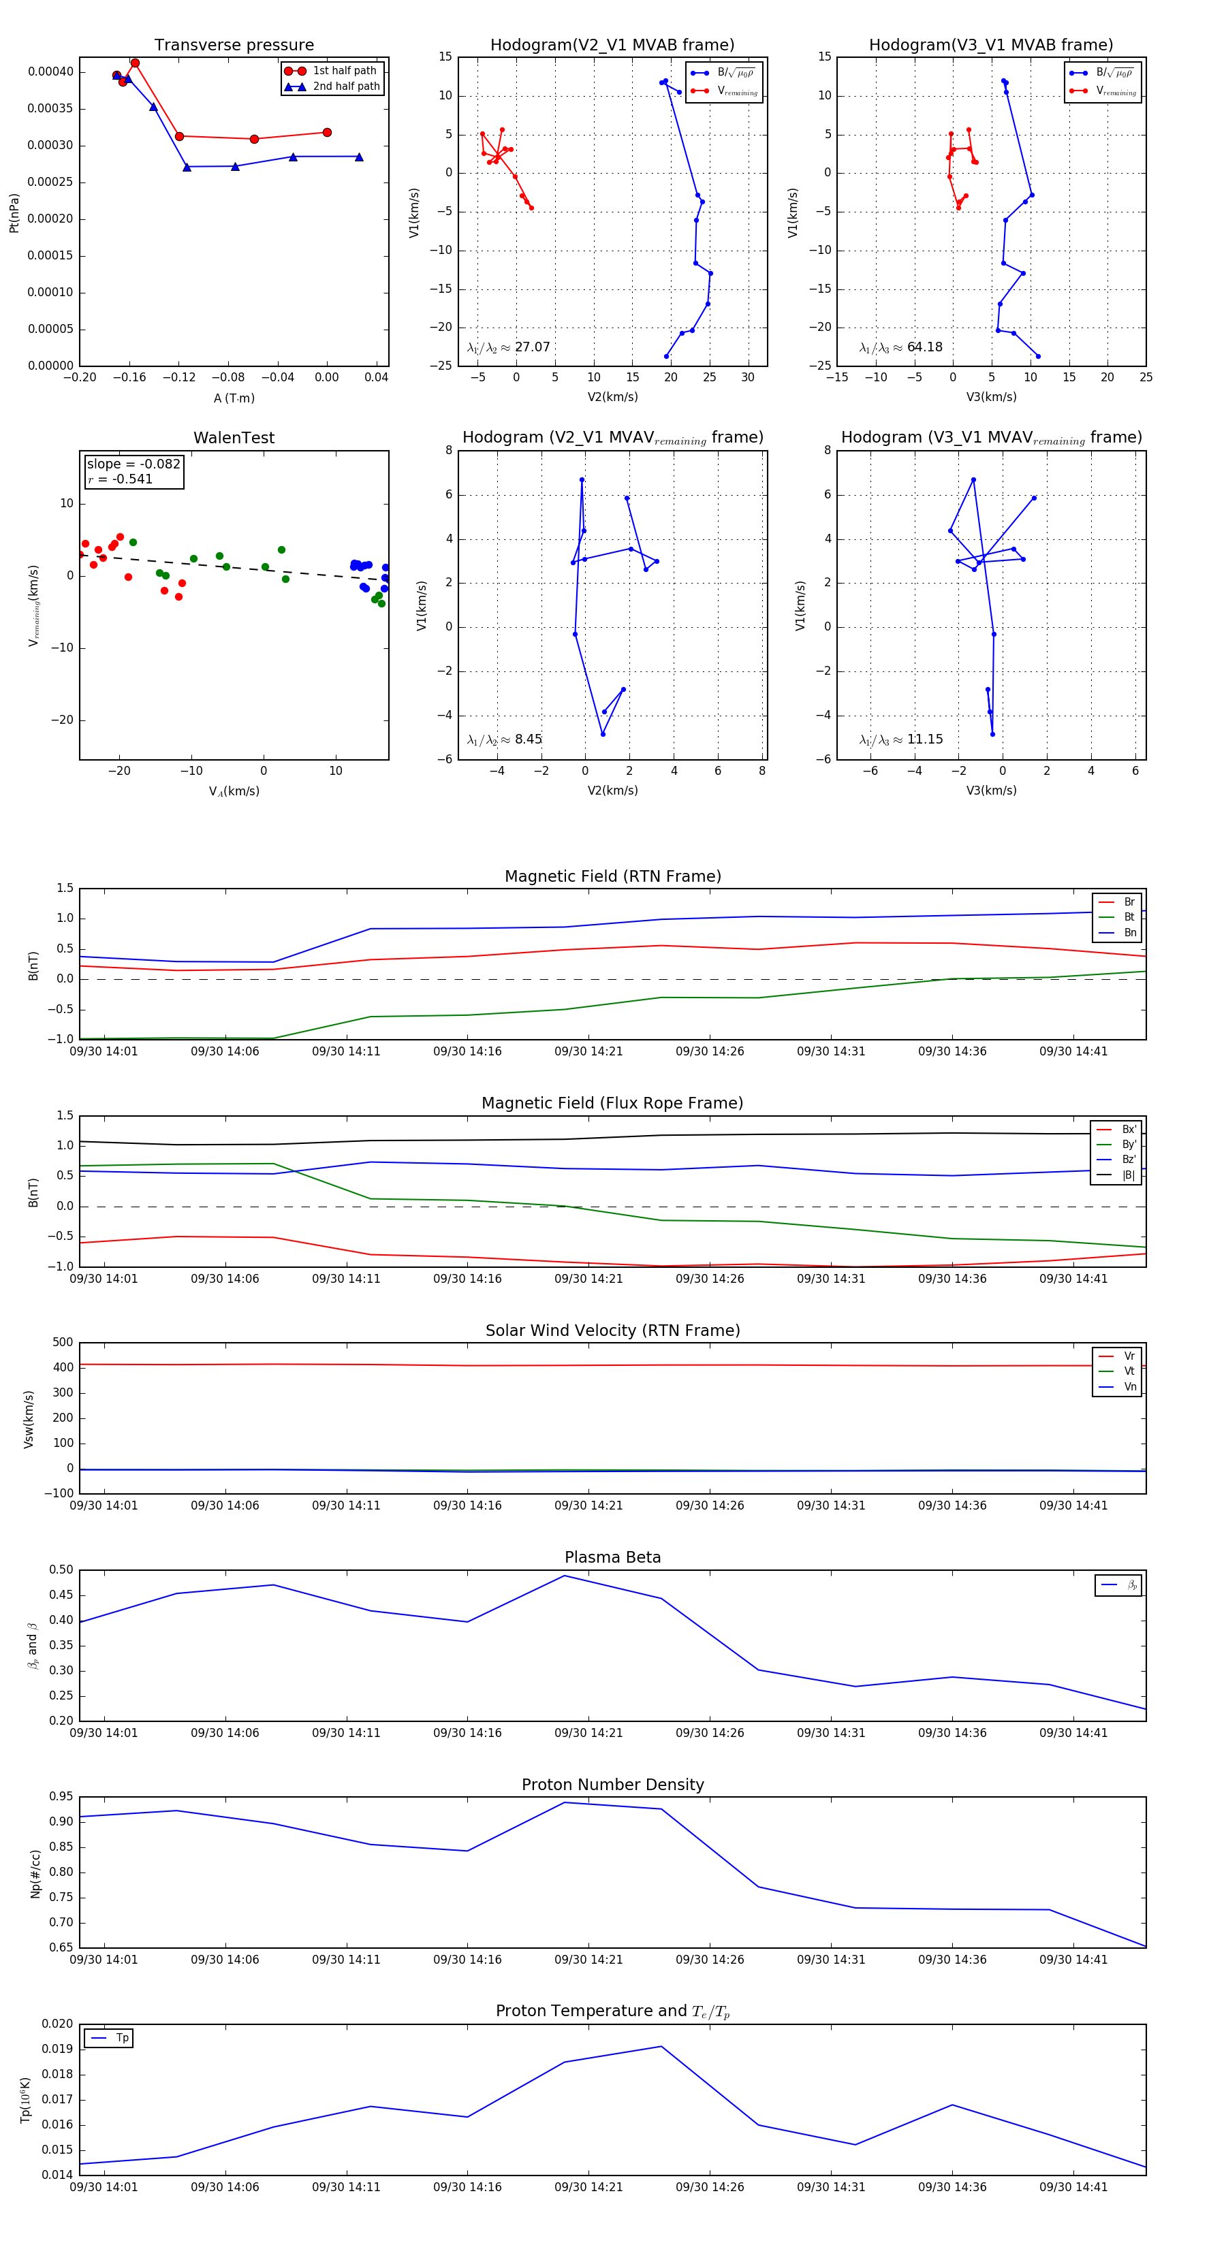Click 'r = -0.541' annotation text
The width and height of the screenshot is (1226, 2247).
[x=120, y=479]
